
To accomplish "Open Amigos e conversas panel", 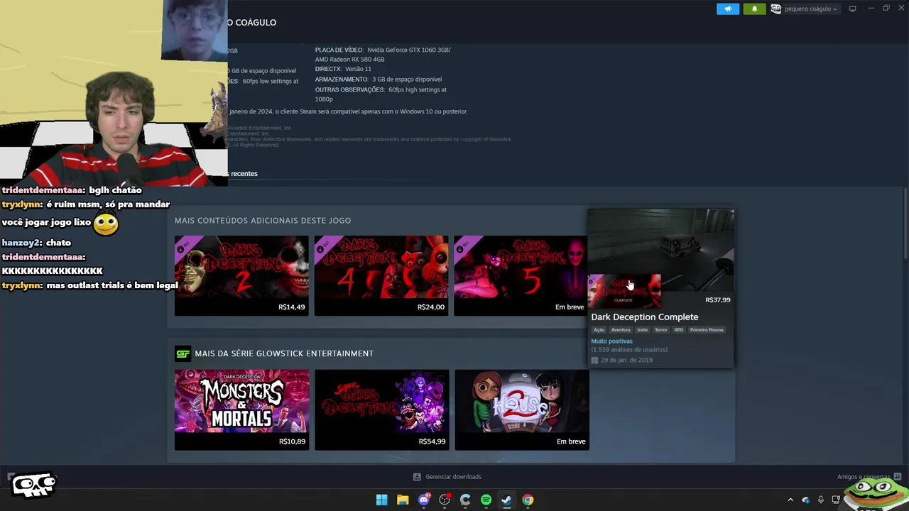I will (863, 477).
